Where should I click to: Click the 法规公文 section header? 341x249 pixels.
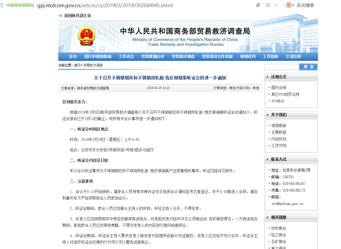pos(279,77)
